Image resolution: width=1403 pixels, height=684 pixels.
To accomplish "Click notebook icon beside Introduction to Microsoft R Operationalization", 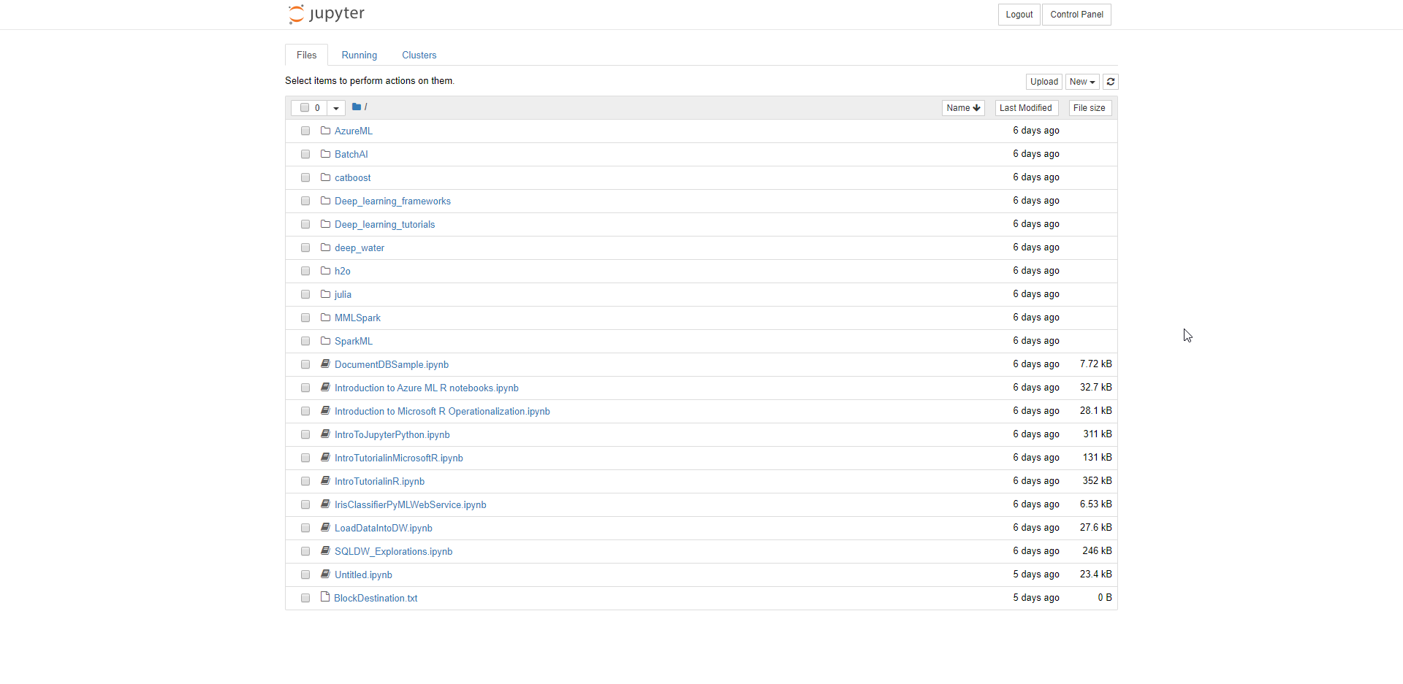I will click(325, 411).
